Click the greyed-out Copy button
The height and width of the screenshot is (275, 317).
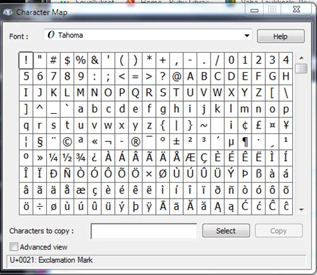pos(278,231)
